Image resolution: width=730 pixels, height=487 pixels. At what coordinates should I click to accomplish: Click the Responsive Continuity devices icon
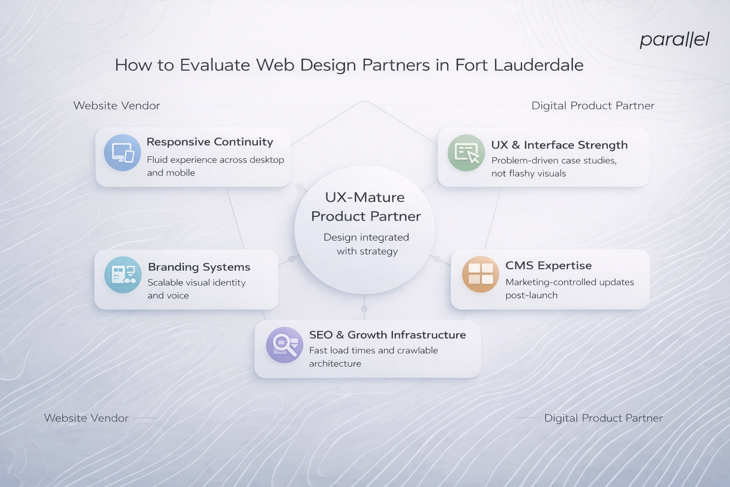click(x=123, y=153)
